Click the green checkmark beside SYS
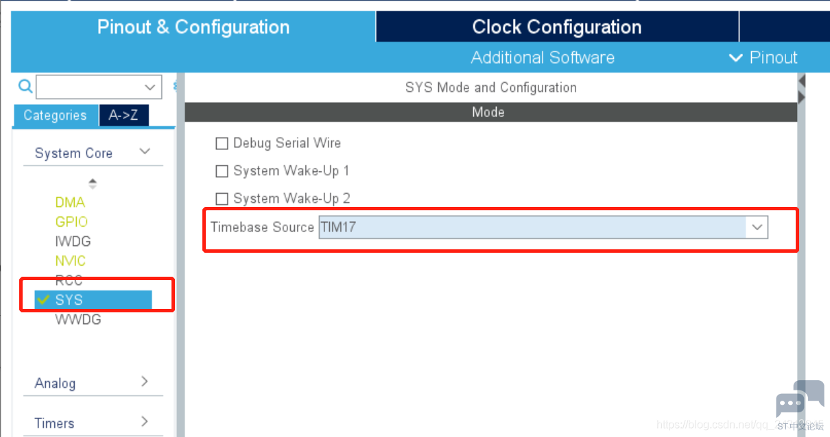Viewport: 830px width, 437px height. [44, 300]
